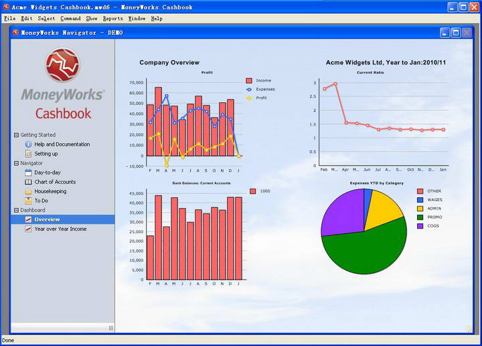
Task: Click the MoneyWorks globe logo
Action: point(63,65)
